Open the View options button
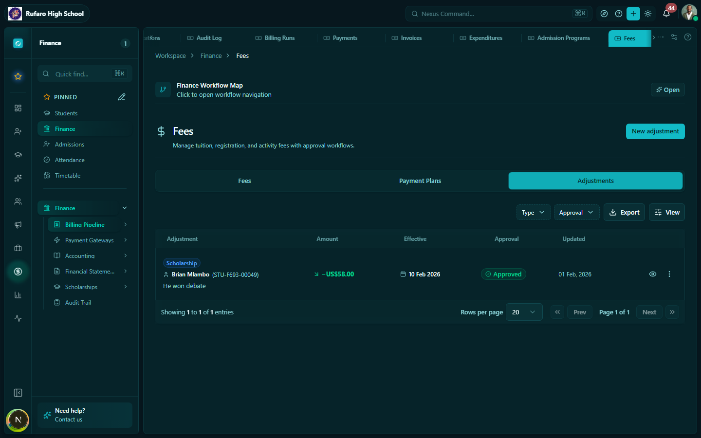Screen dimensions: 701x438 point(667,212)
